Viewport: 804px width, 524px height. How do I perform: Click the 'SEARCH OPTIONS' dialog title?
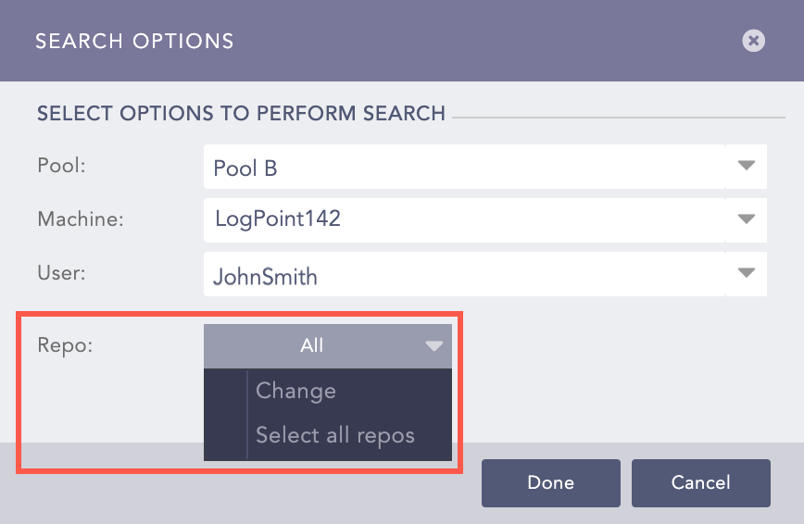coord(134,42)
